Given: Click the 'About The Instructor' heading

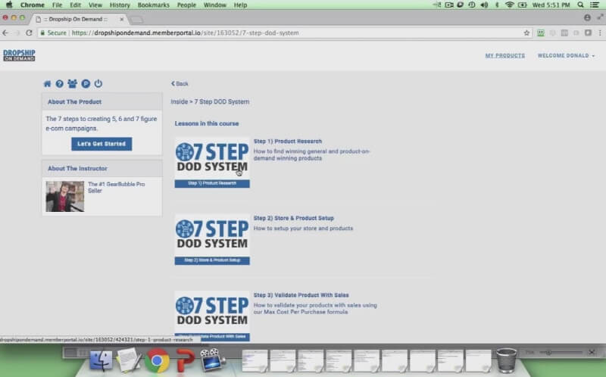Looking at the screenshot, I should [77, 168].
